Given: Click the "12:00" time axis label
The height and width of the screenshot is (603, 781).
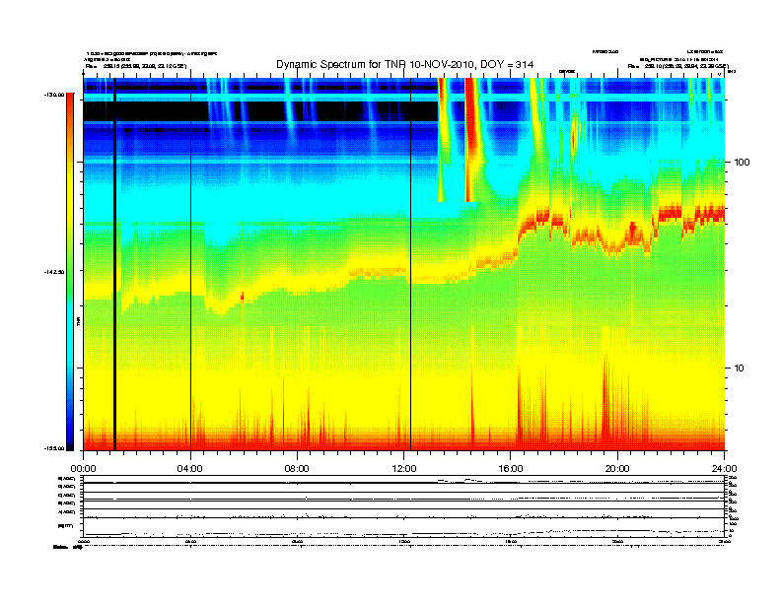Looking at the screenshot, I should 404,469.
